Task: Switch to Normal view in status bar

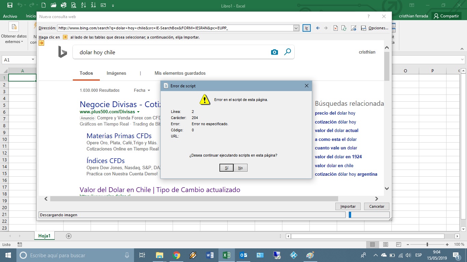Action: pos(373,245)
